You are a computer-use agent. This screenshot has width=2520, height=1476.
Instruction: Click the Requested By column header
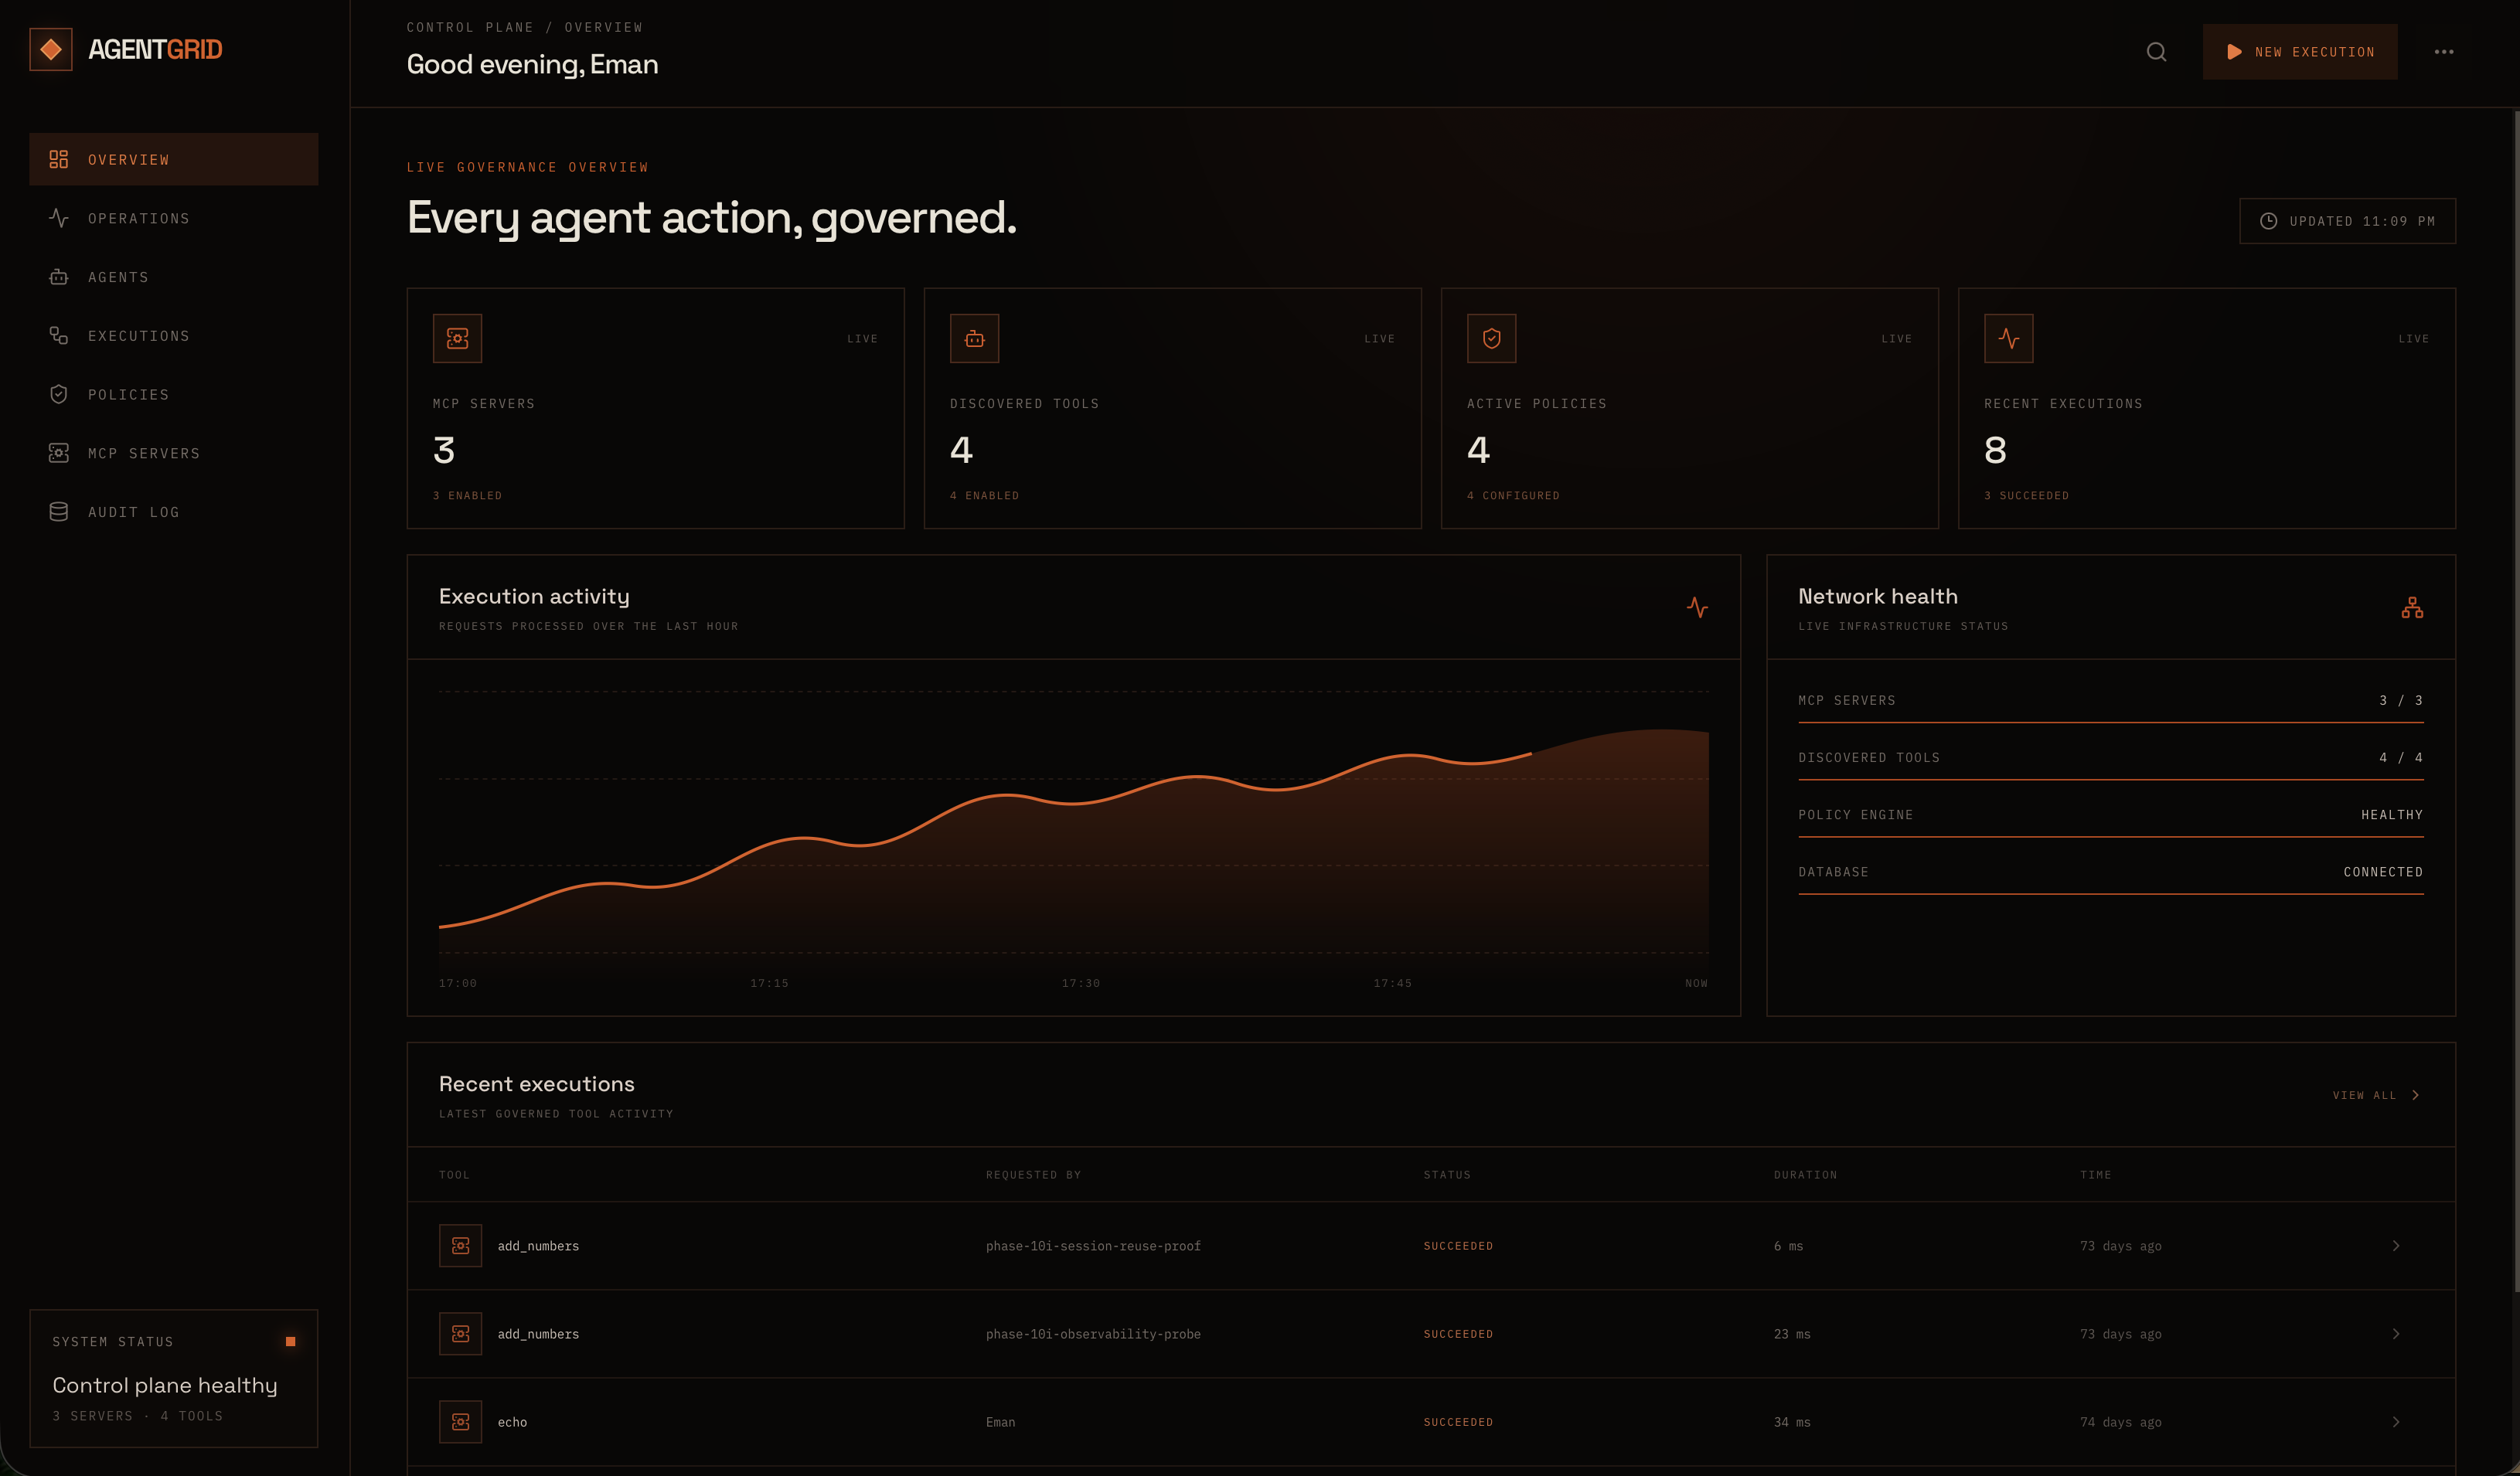pos(1033,1175)
